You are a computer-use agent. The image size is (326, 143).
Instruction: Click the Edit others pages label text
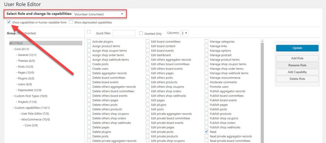point(162,73)
